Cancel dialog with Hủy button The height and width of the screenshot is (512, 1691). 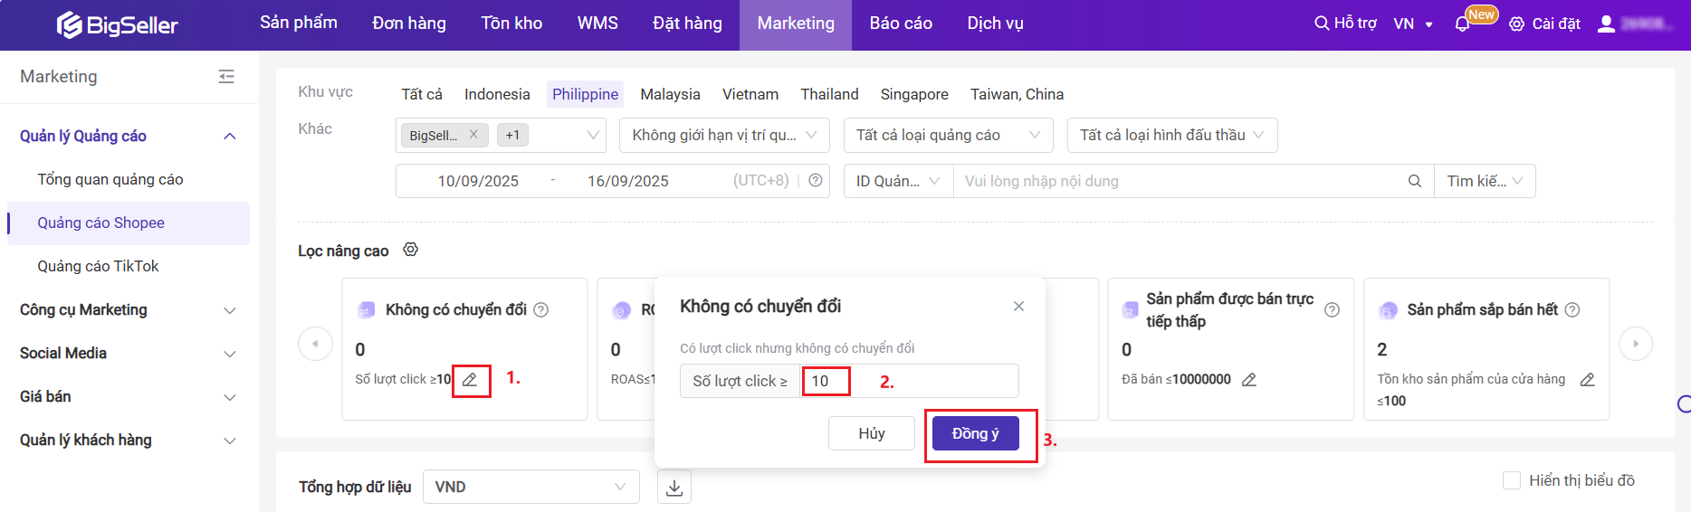(x=871, y=433)
